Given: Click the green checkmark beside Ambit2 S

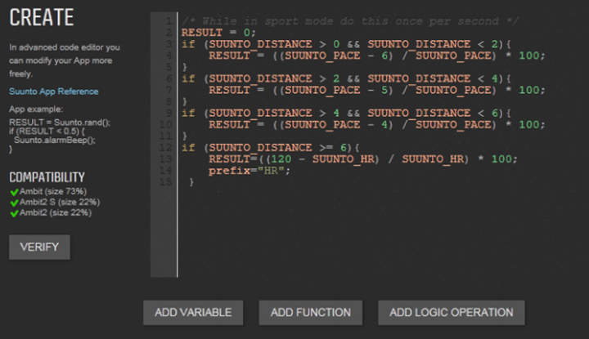Looking at the screenshot, I should pyautogui.click(x=14, y=203).
